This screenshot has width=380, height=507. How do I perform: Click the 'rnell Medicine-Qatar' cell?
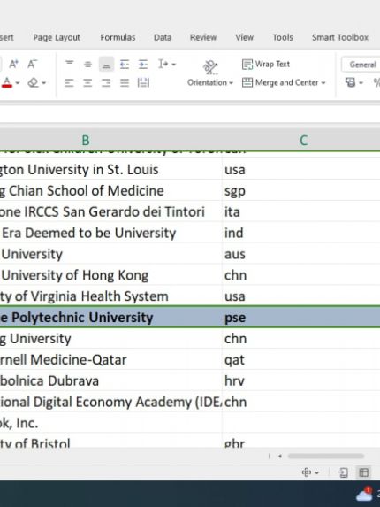click(110, 359)
